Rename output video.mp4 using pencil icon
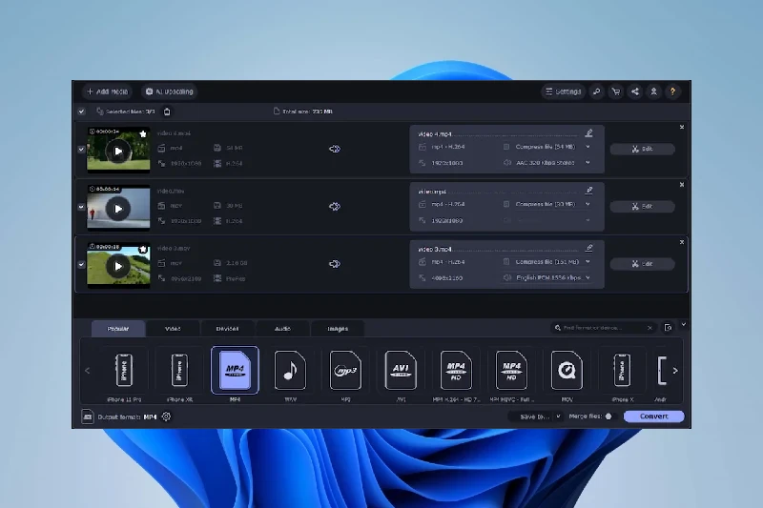This screenshot has width=763, height=508. [x=588, y=191]
